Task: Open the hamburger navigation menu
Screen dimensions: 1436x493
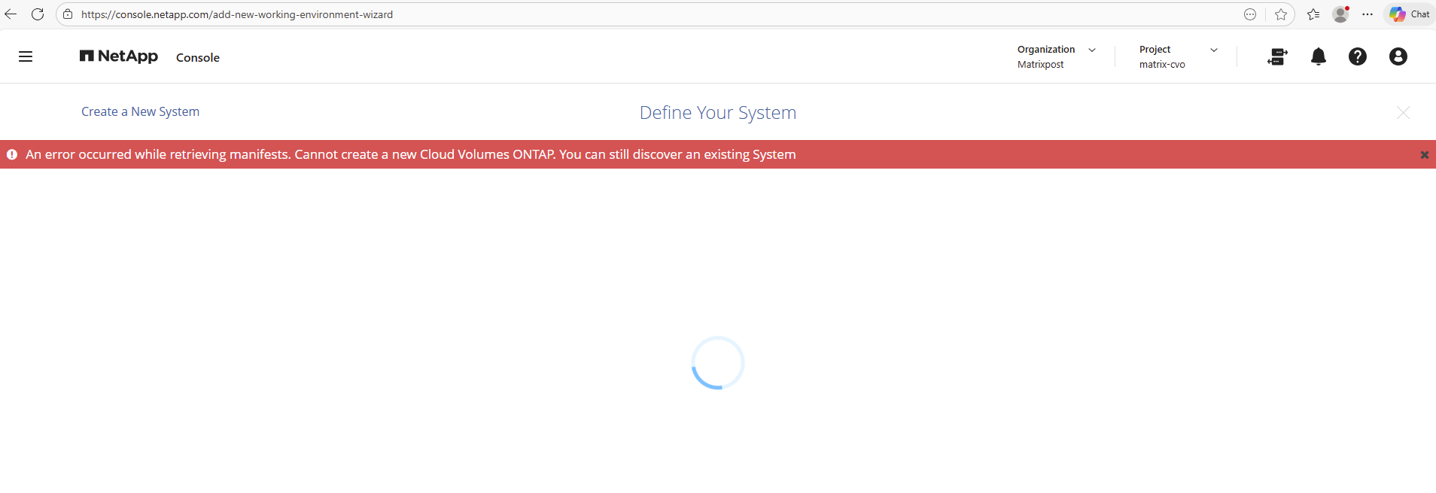Action: coord(26,56)
